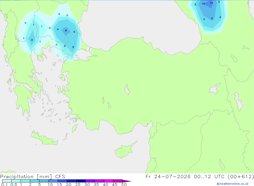
Task: Click the '10' precipitation value on the map
Action: [x=203, y=4]
